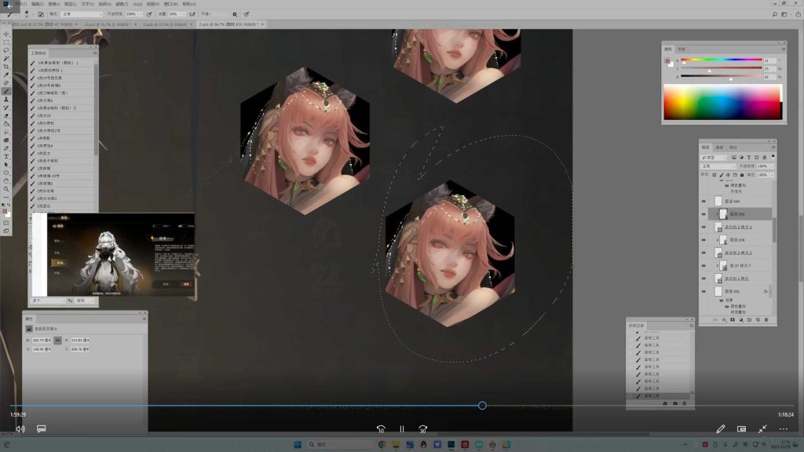Toggle visibility of 多边形 3 拷贝 3 layer
The width and height of the screenshot is (804, 452).
(703, 227)
